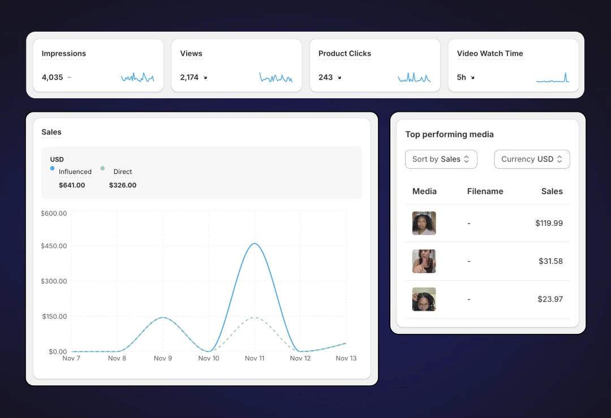Click the trend arrow next to 5h watch time

pyautogui.click(x=474, y=79)
